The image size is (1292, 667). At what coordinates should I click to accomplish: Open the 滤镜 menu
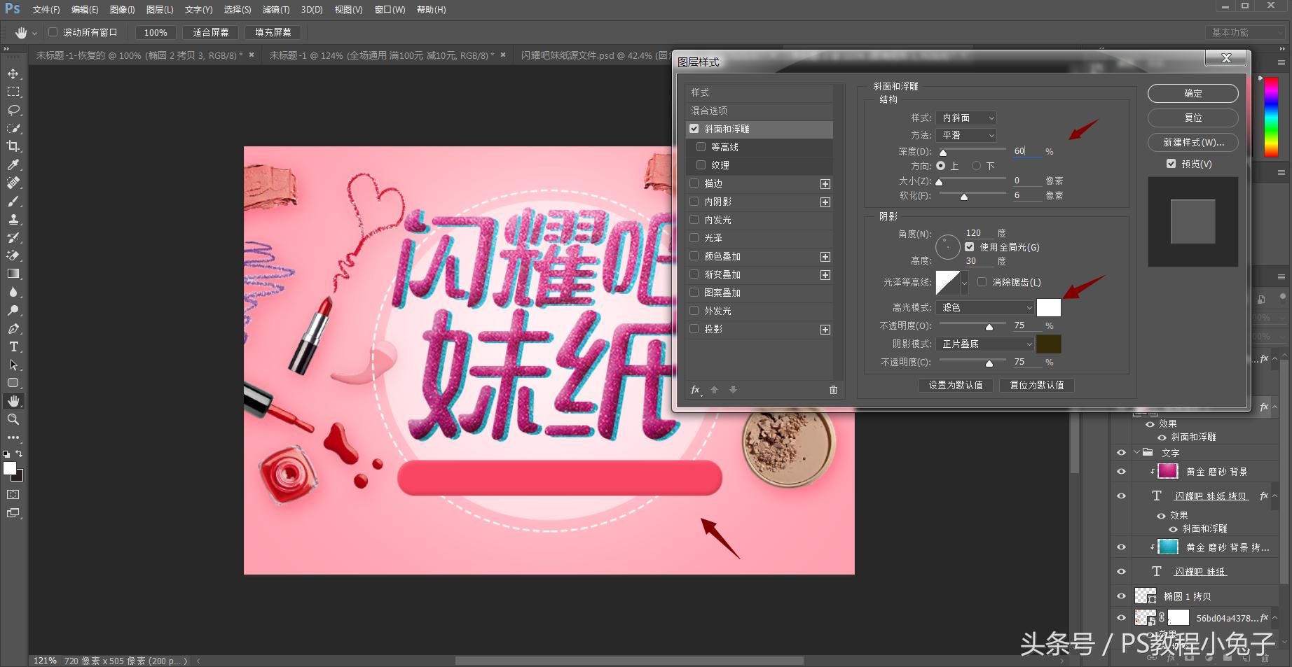(x=276, y=9)
